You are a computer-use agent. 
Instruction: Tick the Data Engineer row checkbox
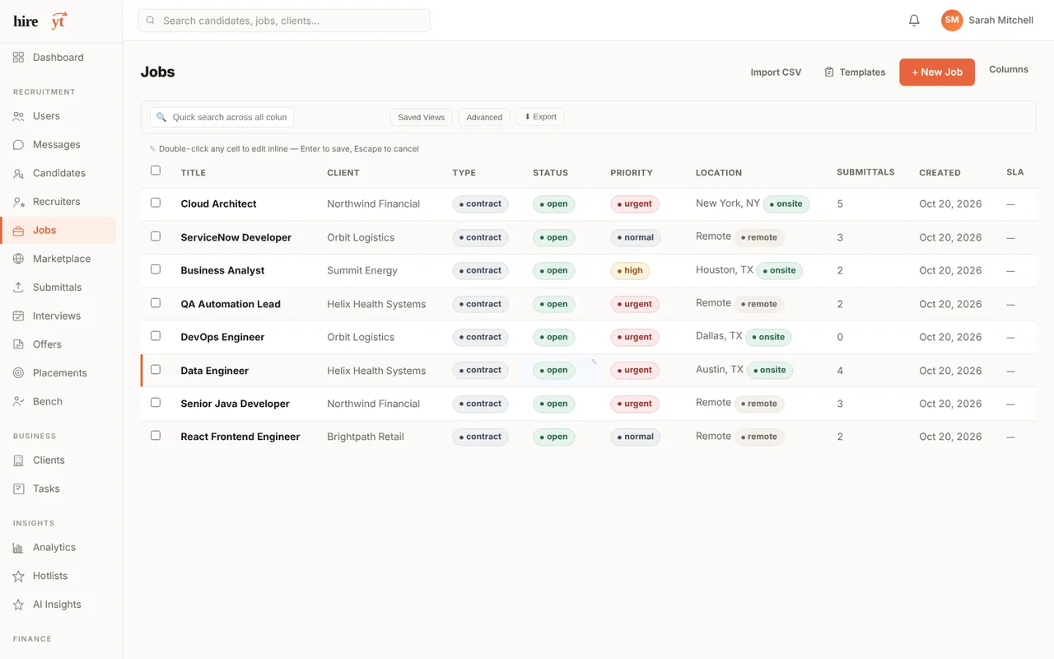156,370
